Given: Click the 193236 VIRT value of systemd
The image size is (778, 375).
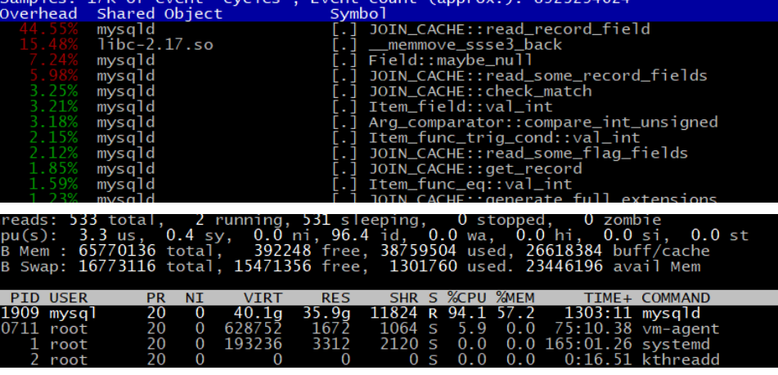Looking at the screenshot, I should pos(253,344).
